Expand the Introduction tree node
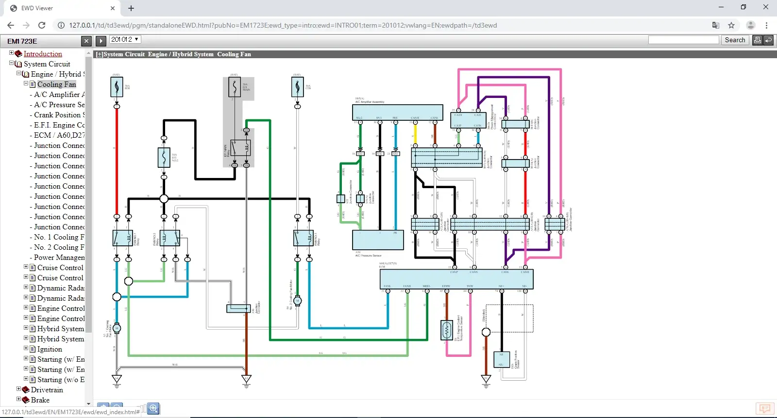Image resolution: width=777 pixels, height=418 pixels. pyautogui.click(x=12, y=53)
